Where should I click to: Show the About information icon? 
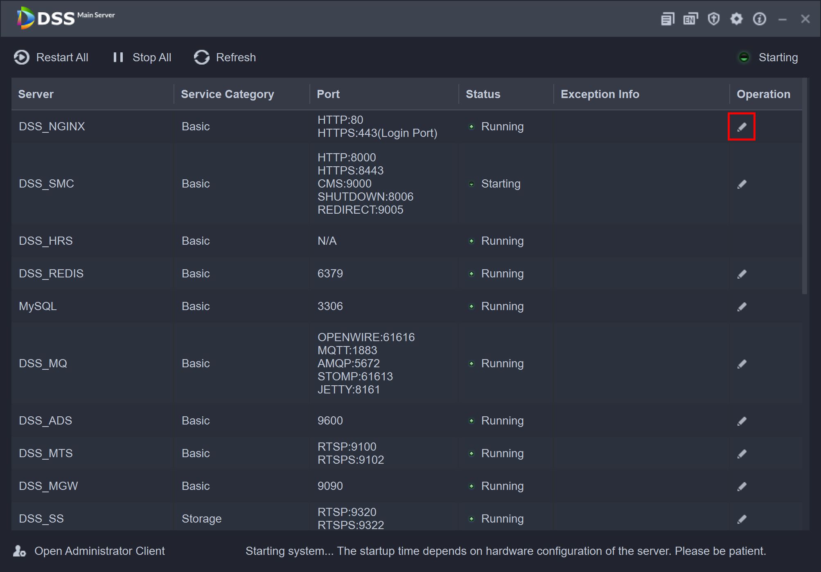759,19
